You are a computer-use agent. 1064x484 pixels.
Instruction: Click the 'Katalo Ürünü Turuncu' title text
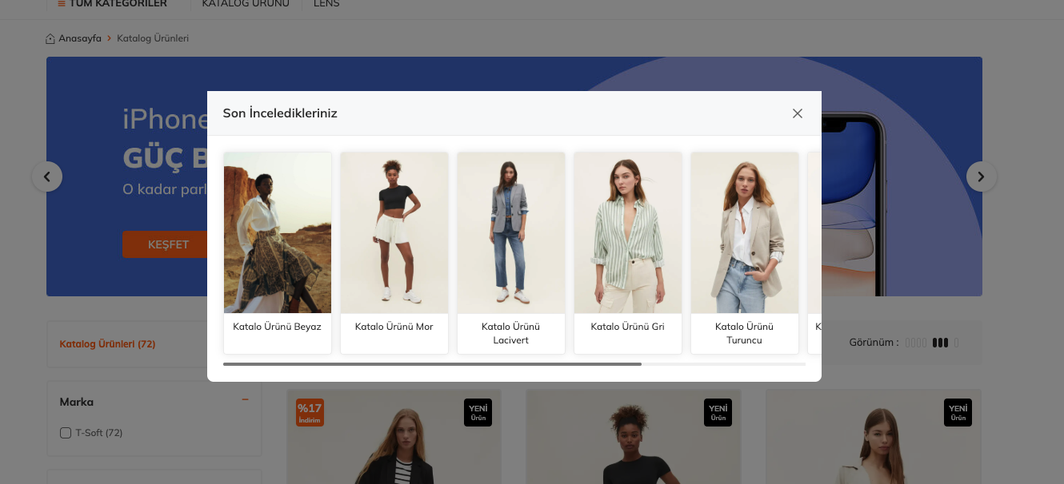point(745,333)
